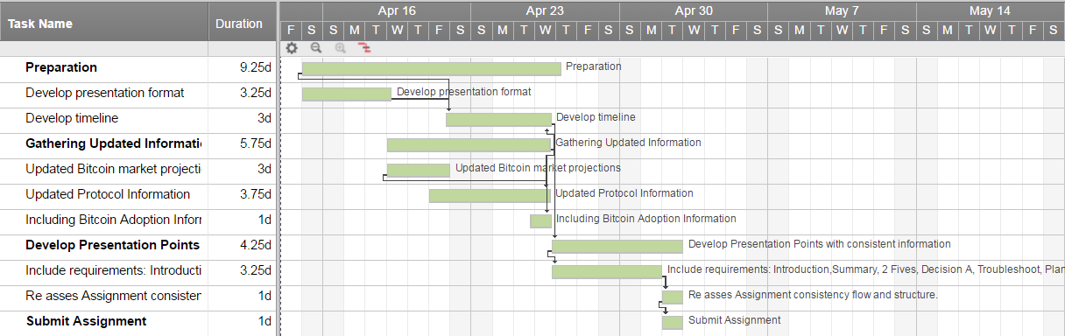Select the Re asses Assignment task row

pyautogui.click(x=136, y=296)
